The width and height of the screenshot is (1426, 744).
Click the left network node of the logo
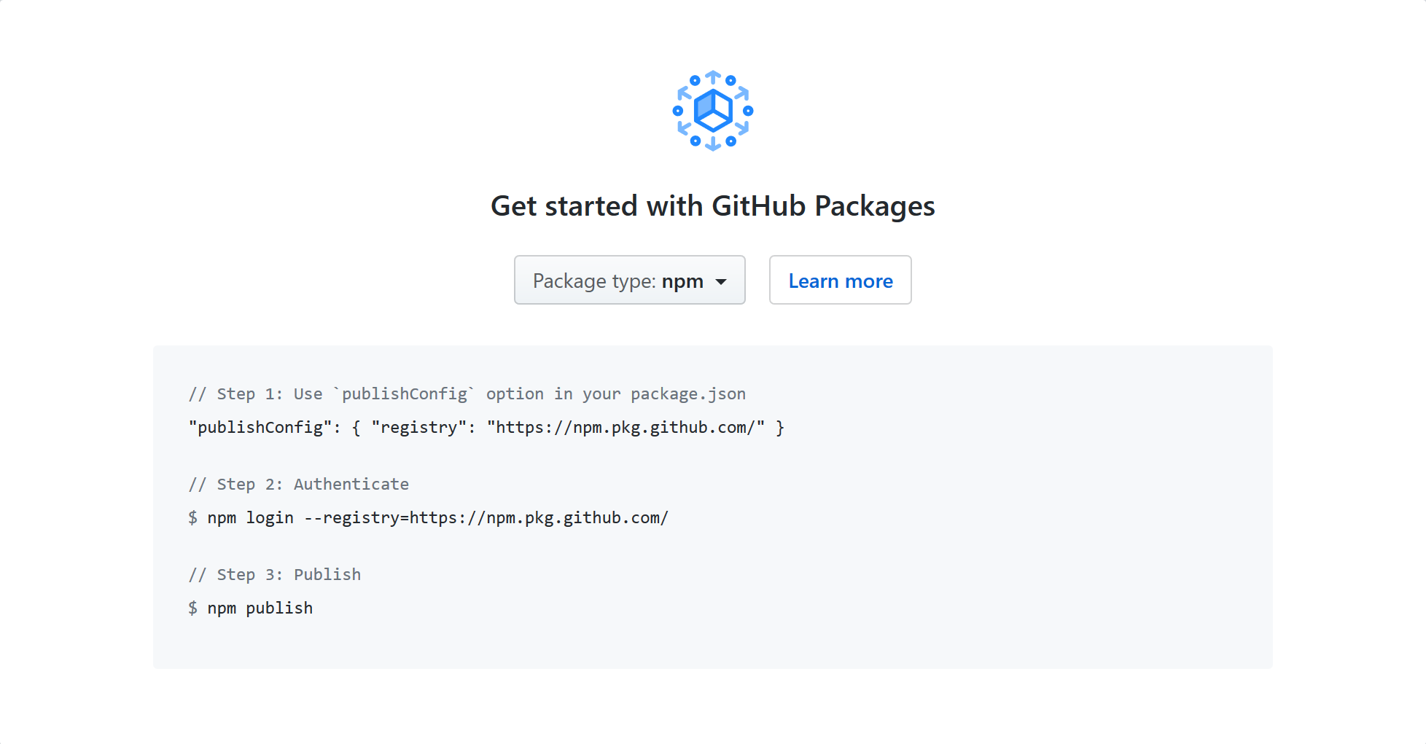click(677, 110)
